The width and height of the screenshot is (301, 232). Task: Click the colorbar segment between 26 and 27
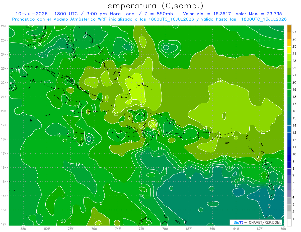[289, 36]
